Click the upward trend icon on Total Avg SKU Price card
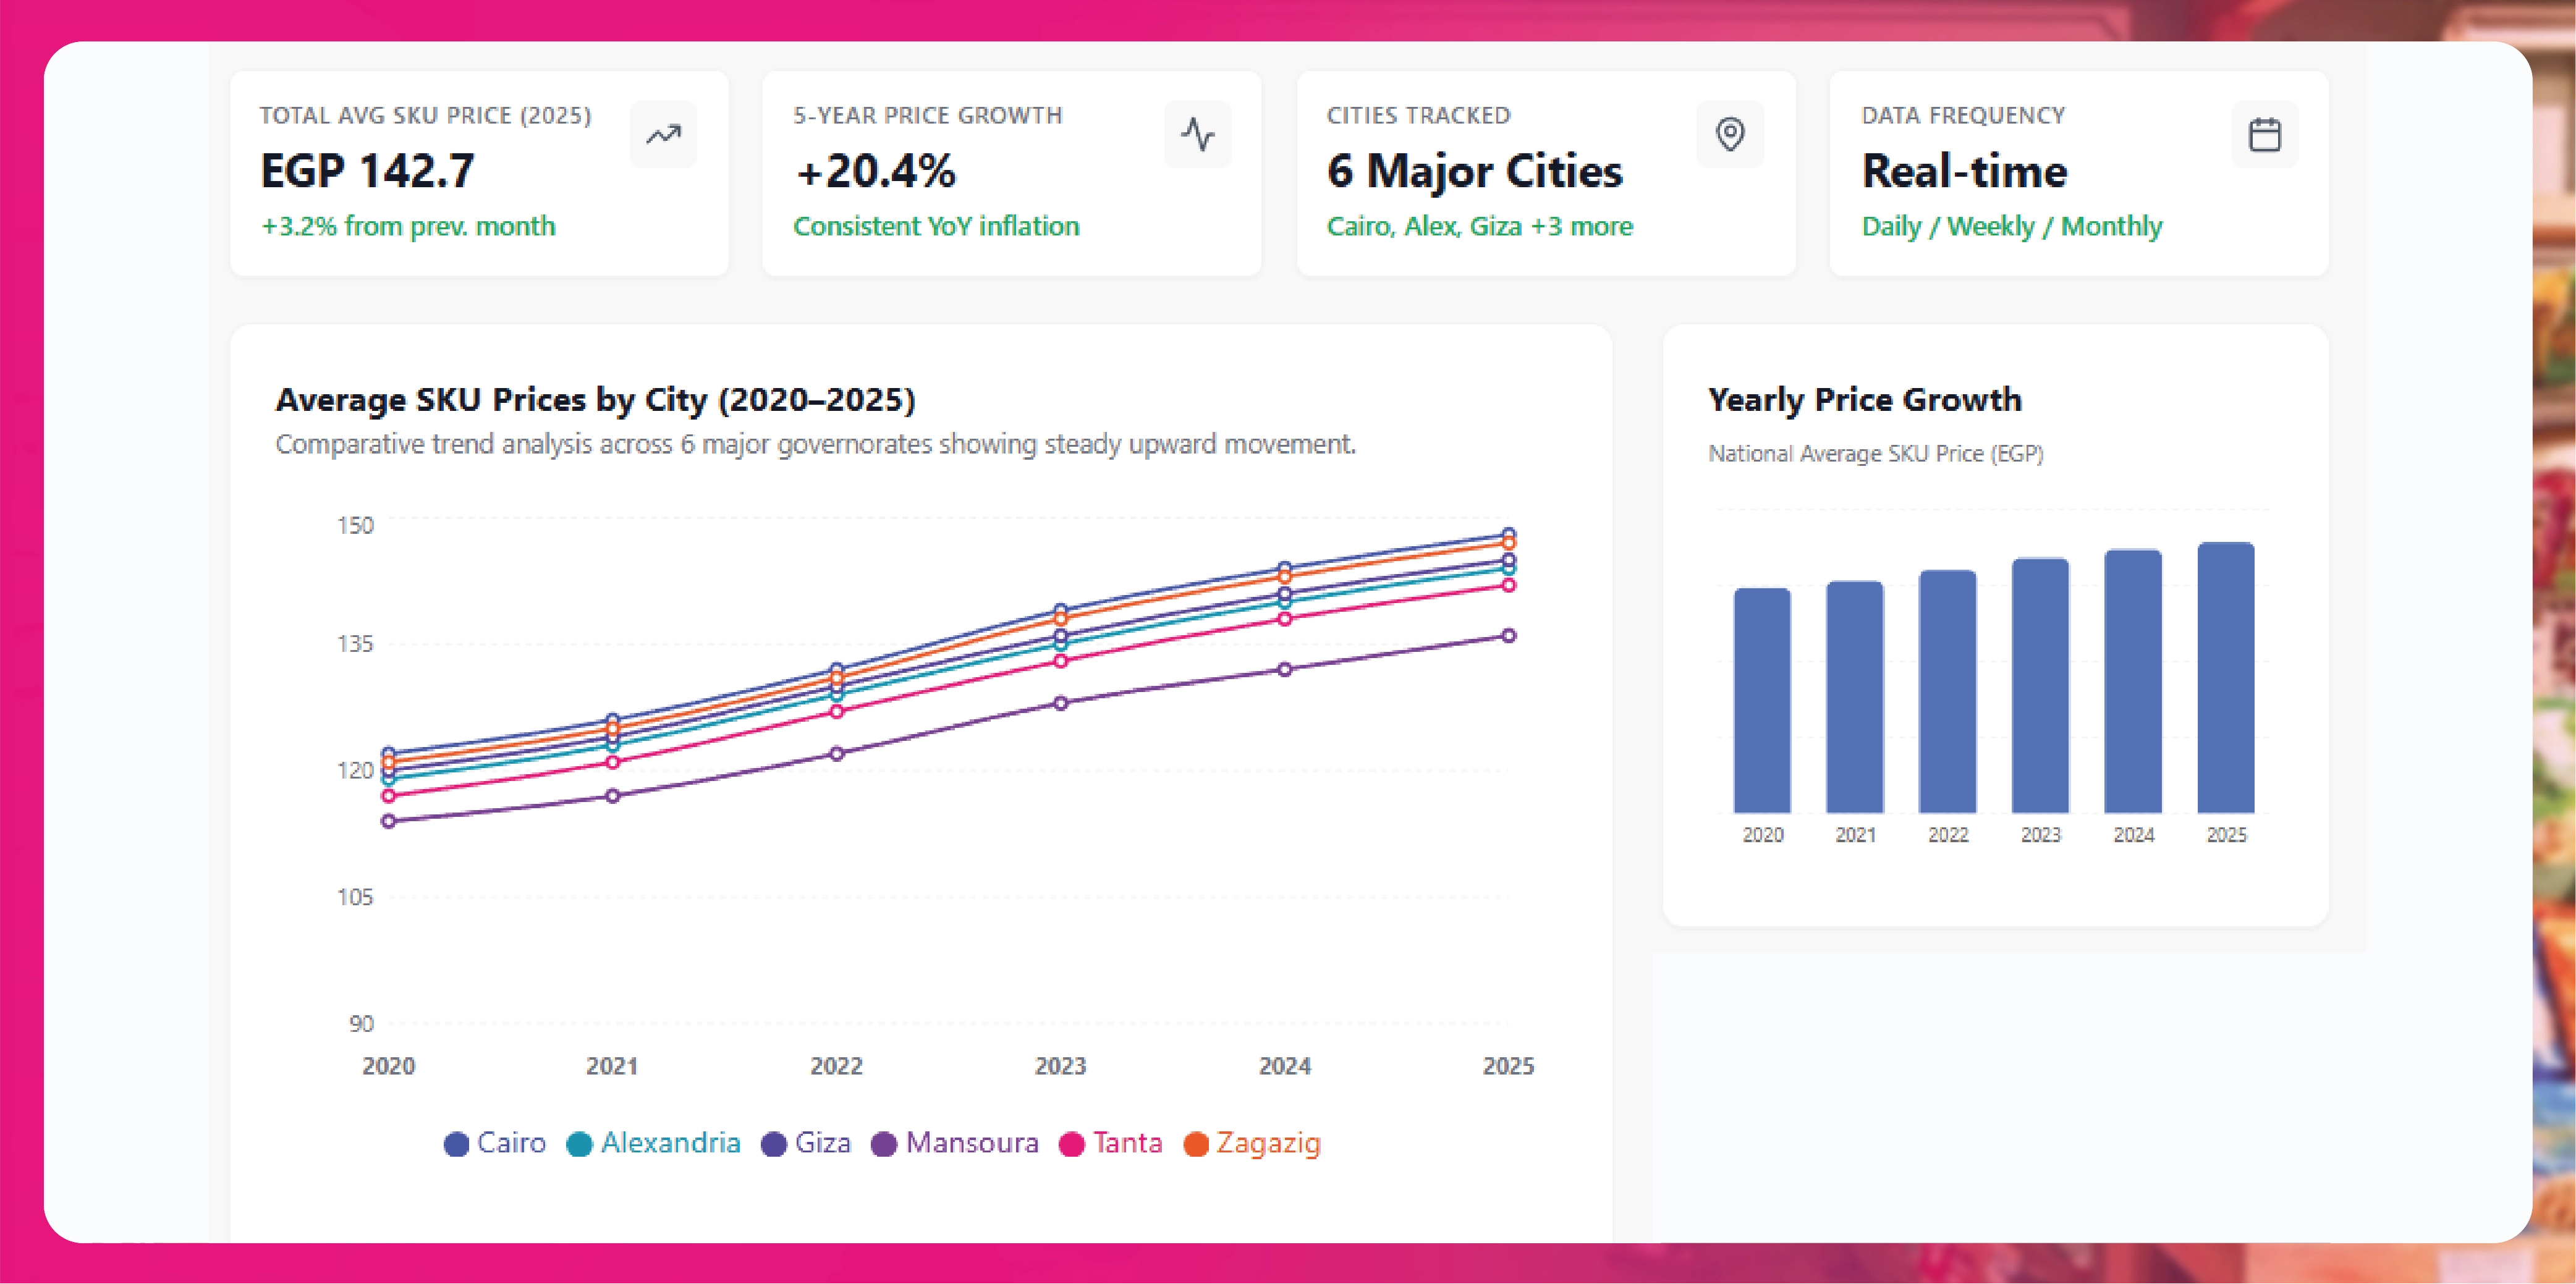Viewport: 2576px width, 1284px height. click(664, 134)
